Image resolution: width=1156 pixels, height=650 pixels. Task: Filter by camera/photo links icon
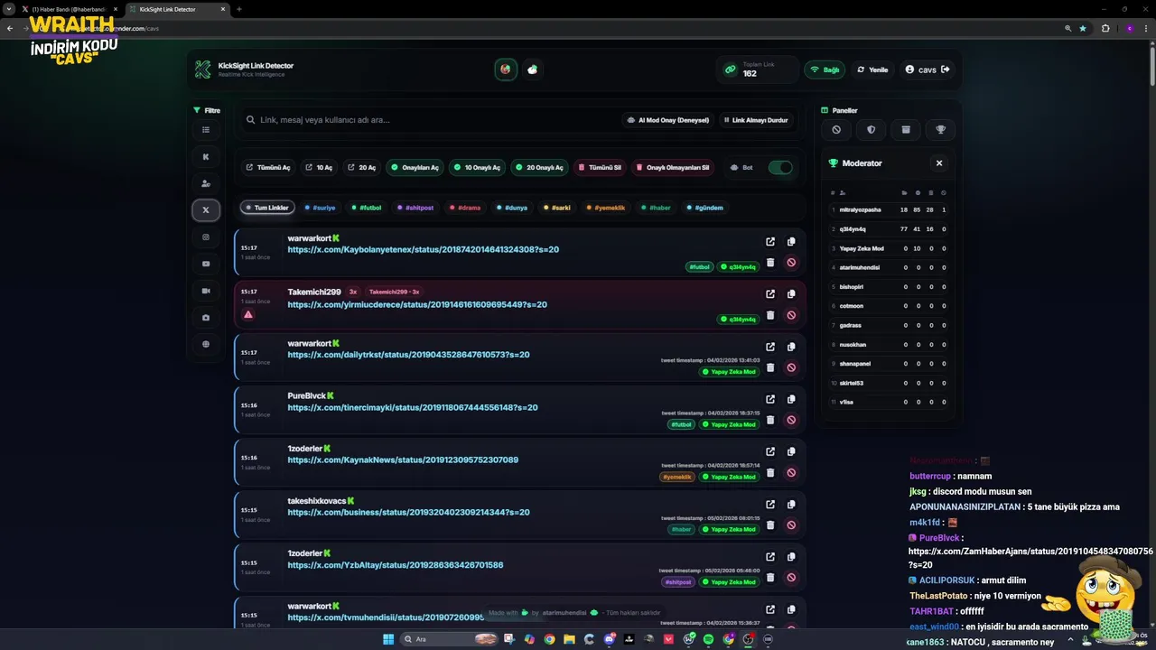(206, 318)
